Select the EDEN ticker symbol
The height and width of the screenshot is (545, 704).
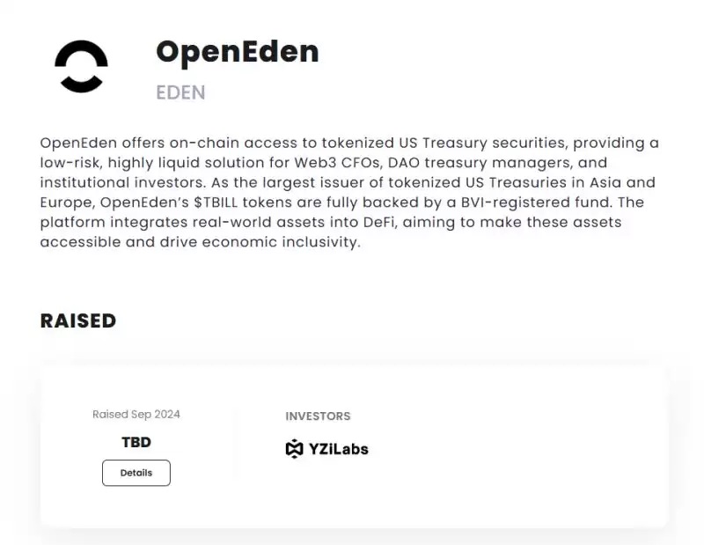tap(180, 92)
